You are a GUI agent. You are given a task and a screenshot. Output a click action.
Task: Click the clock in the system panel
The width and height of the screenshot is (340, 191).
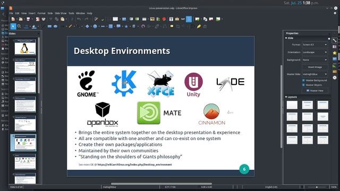point(301,3)
